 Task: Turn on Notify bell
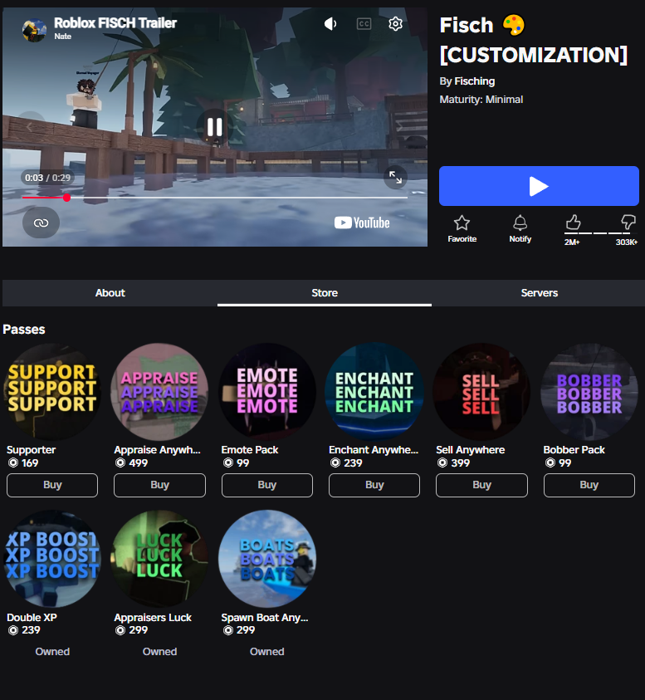click(x=520, y=229)
